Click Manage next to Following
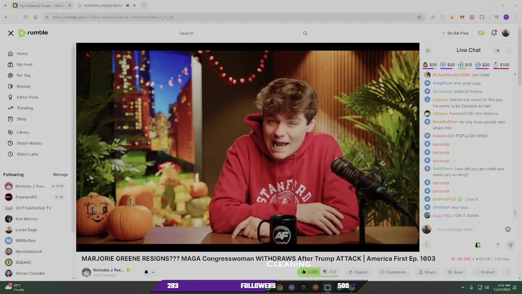 click(x=60, y=175)
